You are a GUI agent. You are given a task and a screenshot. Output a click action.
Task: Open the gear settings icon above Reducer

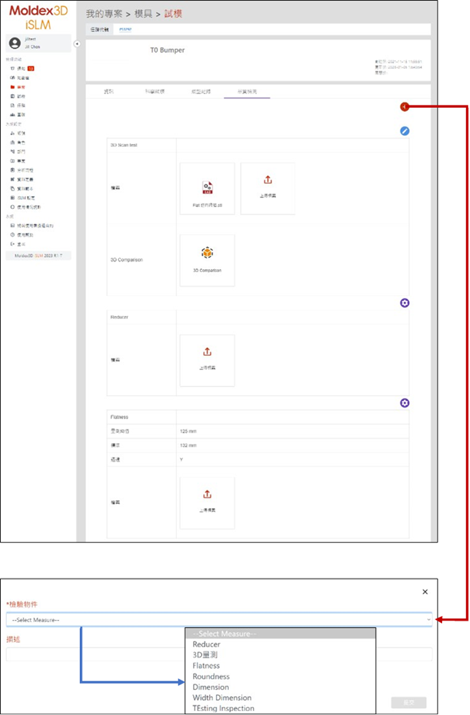(x=404, y=303)
